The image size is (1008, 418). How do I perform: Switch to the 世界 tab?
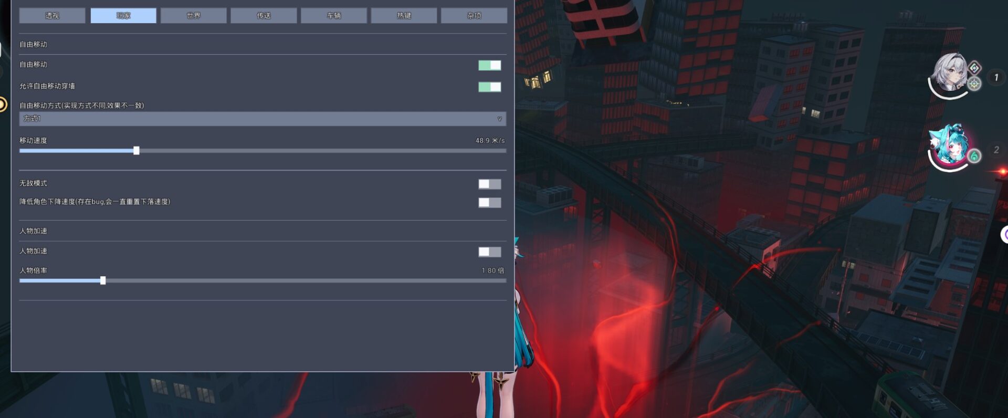[193, 16]
